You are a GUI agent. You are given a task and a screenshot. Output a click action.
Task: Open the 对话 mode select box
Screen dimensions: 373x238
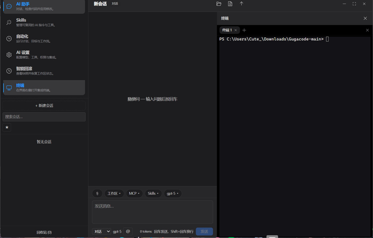point(102,231)
